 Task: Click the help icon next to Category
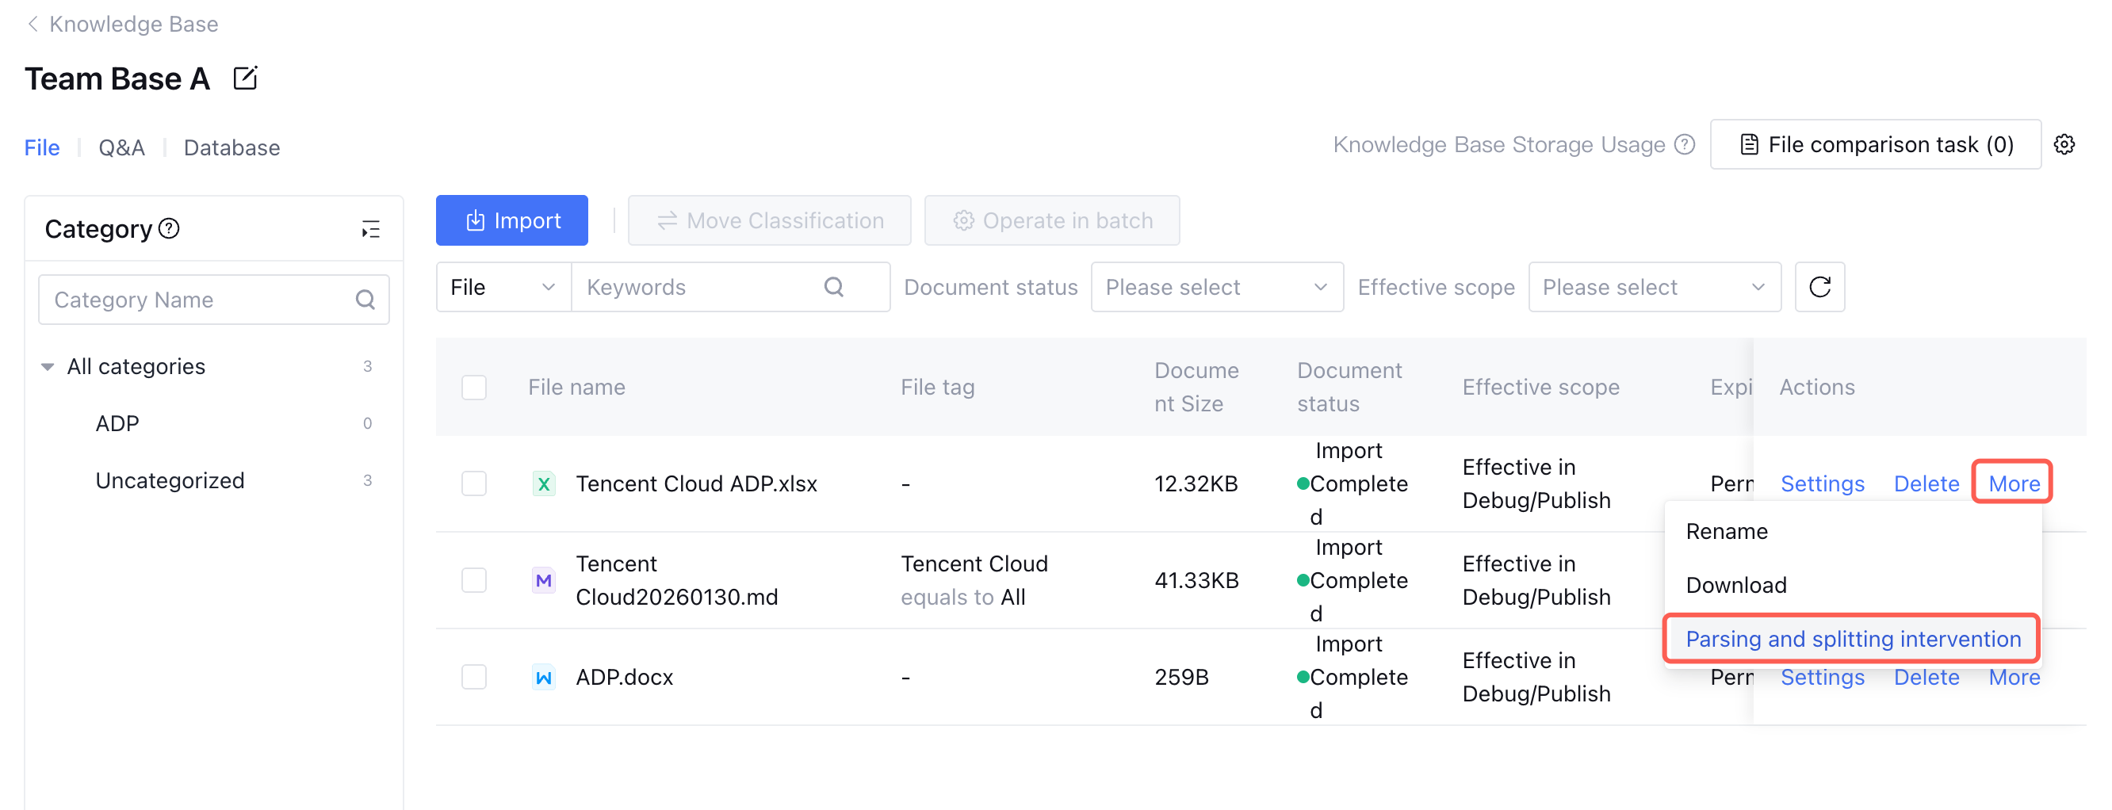pos(170,229)
